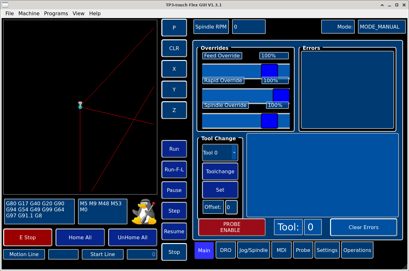Click the window menu icon in title bar
The image size is (409, 271).
pos(5,5)
